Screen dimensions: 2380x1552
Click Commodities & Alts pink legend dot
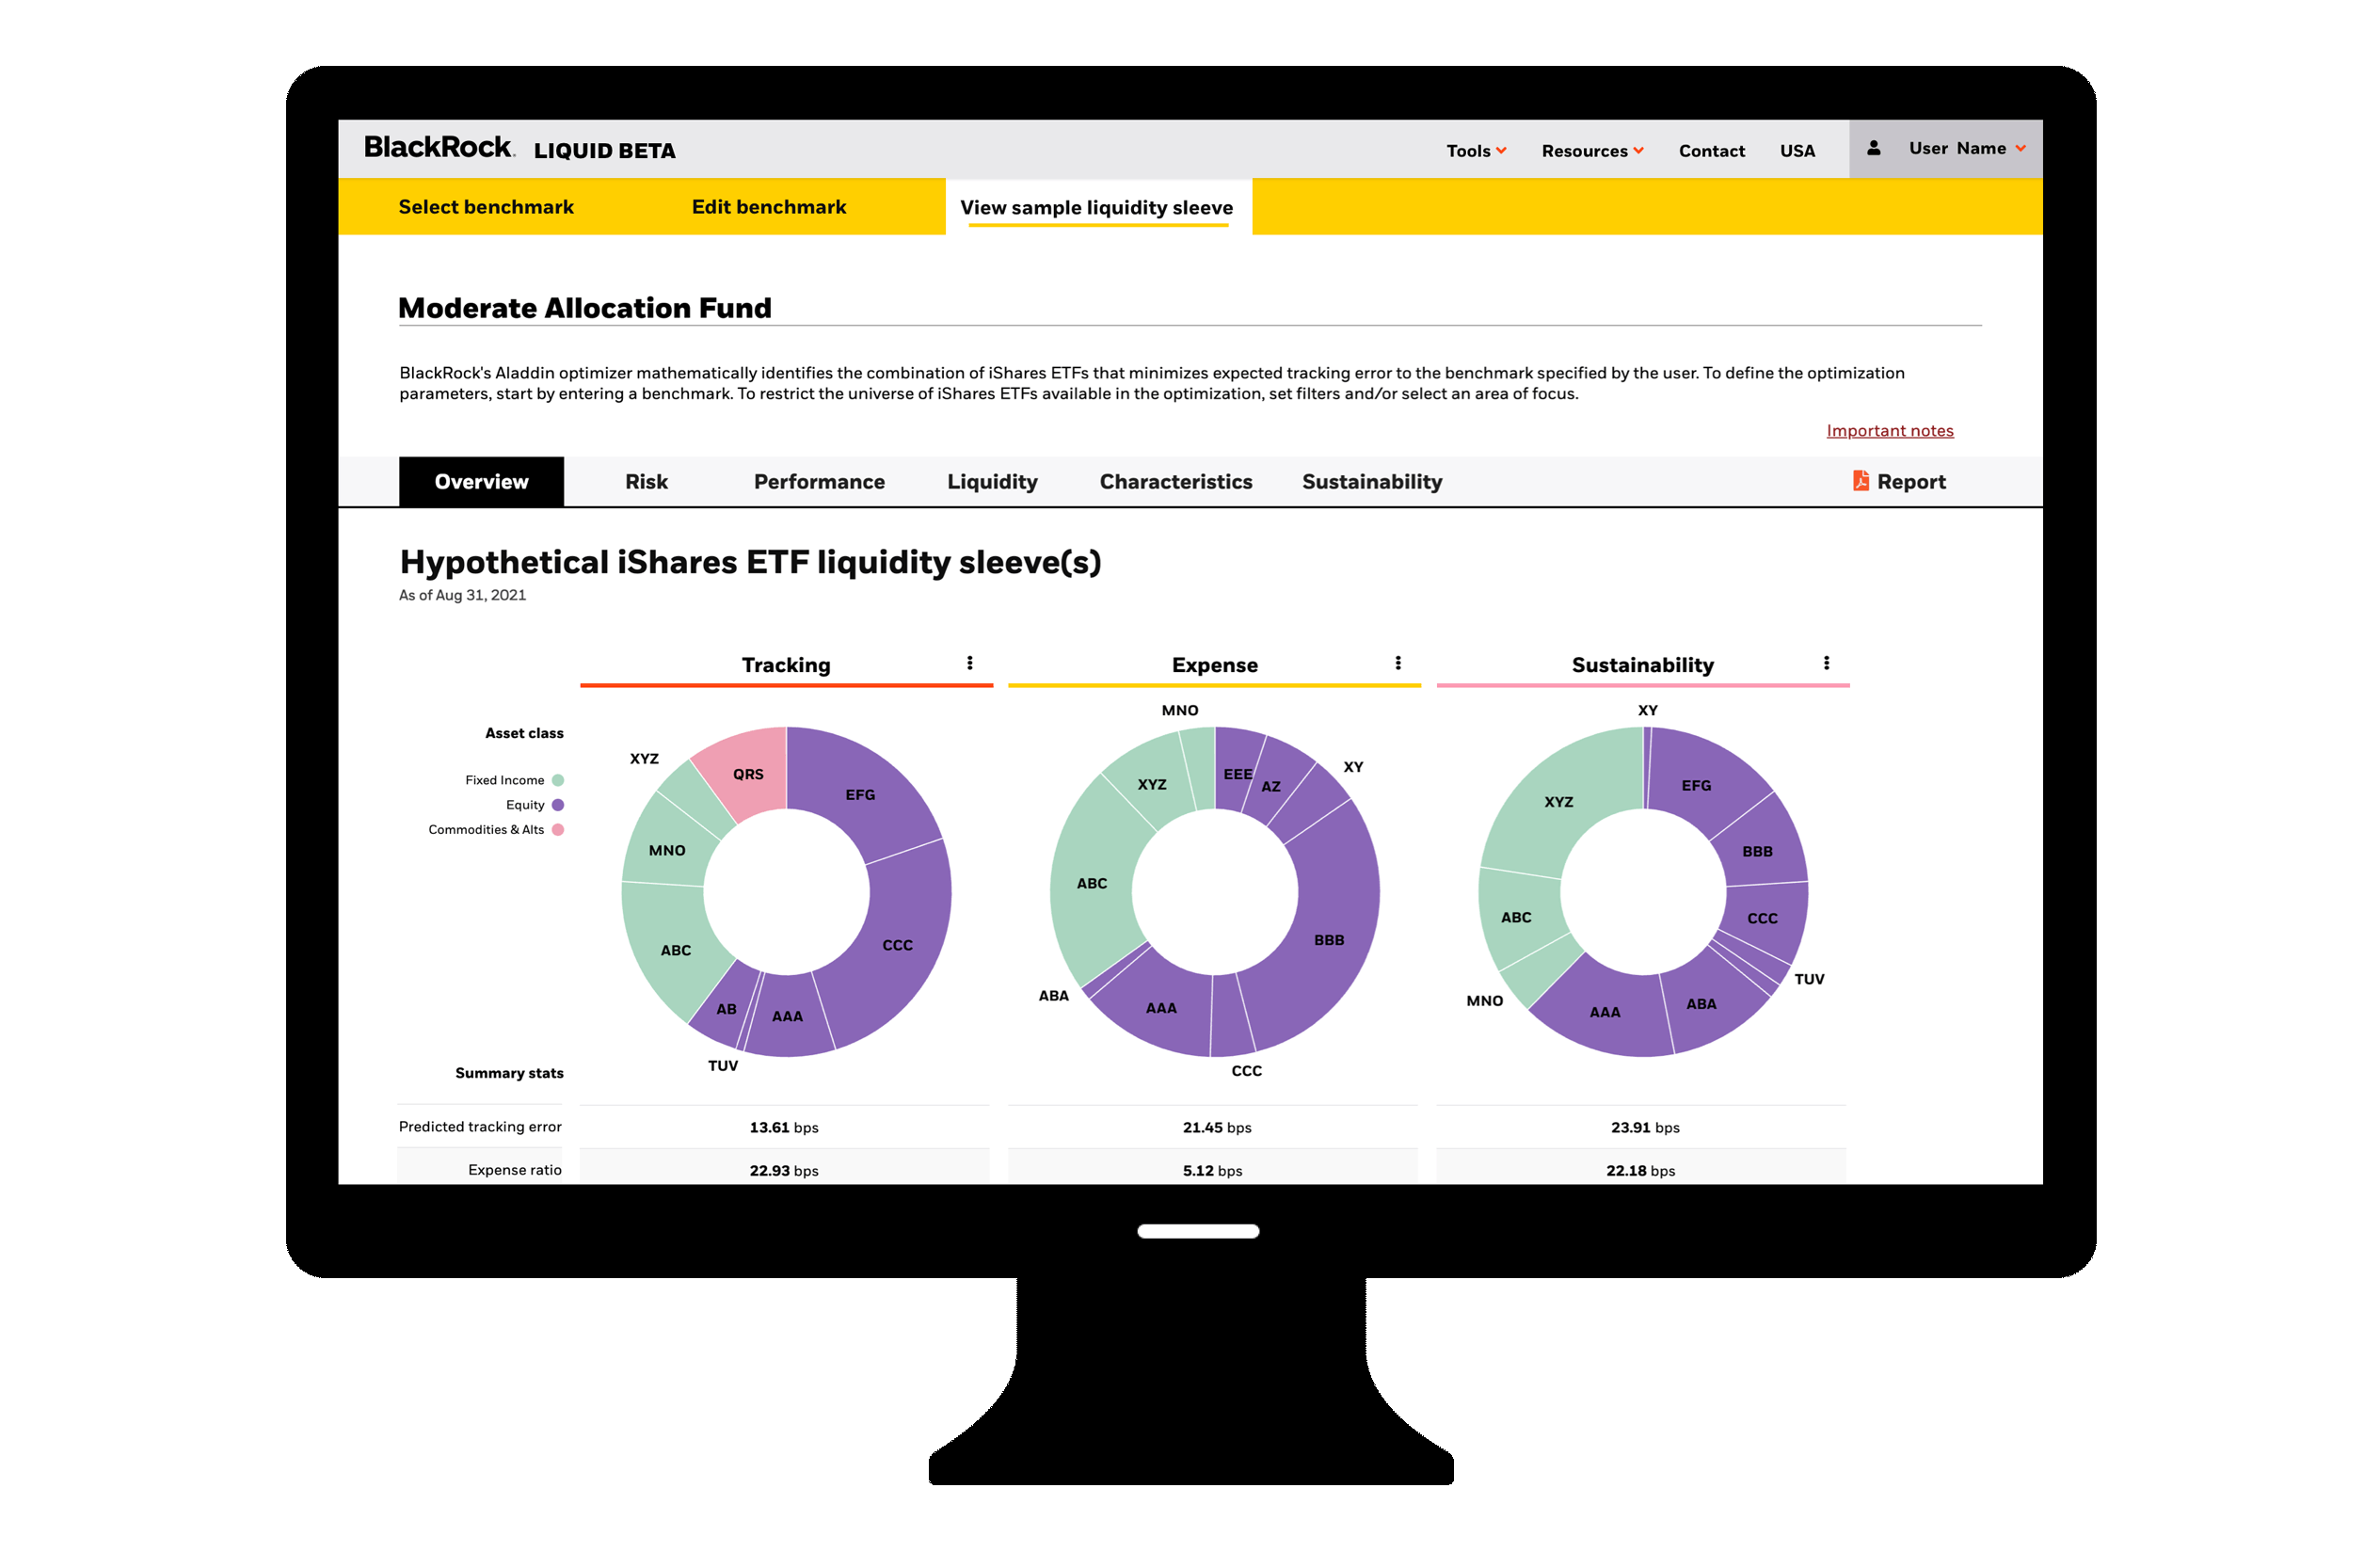click(x=558, y=829)
